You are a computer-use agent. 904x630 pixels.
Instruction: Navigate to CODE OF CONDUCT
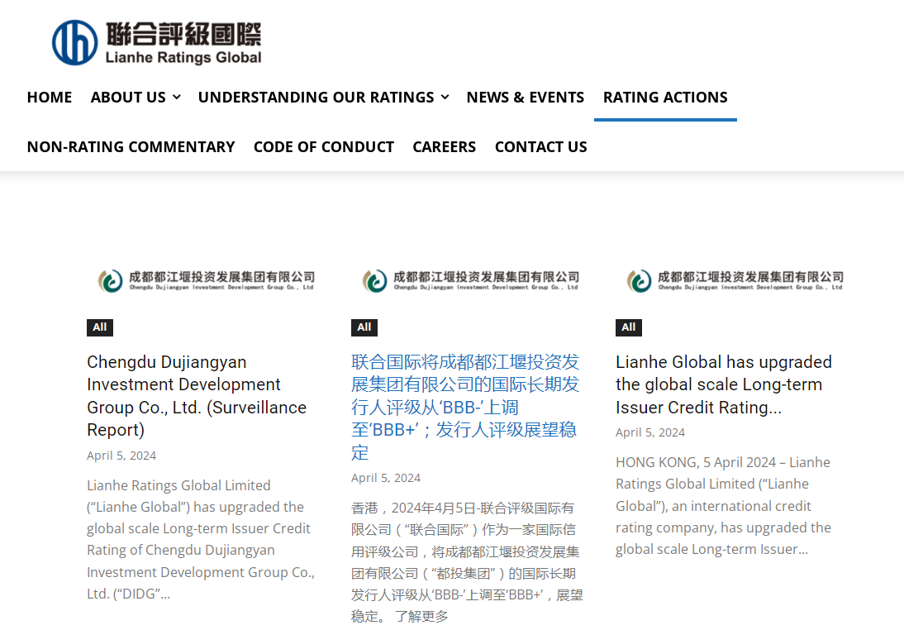point(323,146)
